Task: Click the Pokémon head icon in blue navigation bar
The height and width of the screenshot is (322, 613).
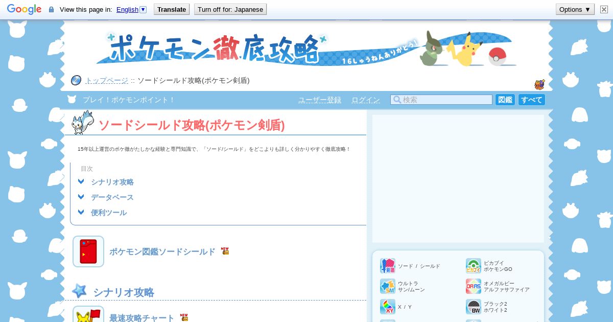Action: pyautogui.click(x=72, y=100)
